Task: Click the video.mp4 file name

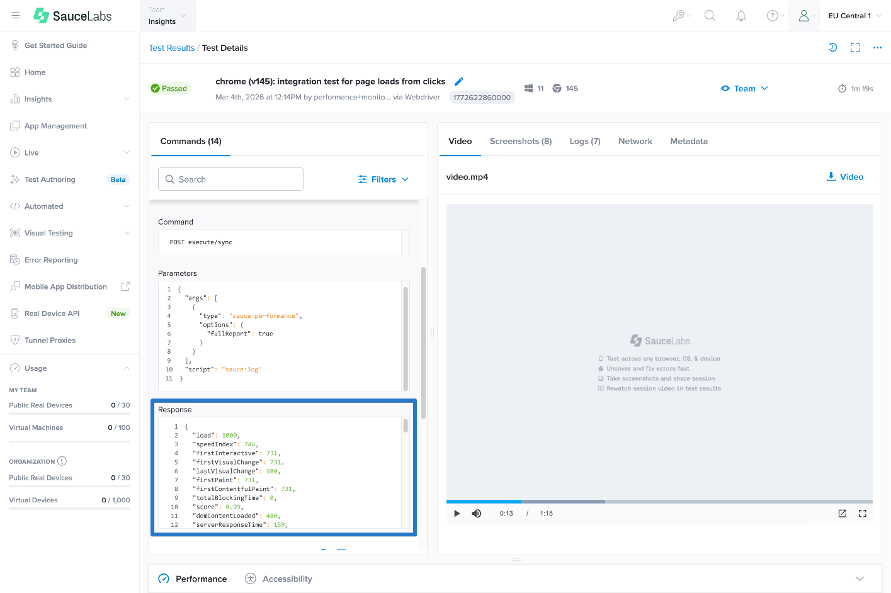Action: [467, 177]
